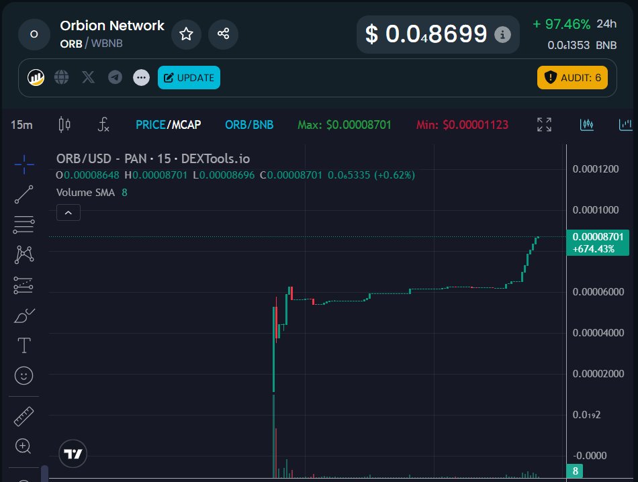Activate the zoom in tool
The image size is (638, 482).
pos(24,446)
